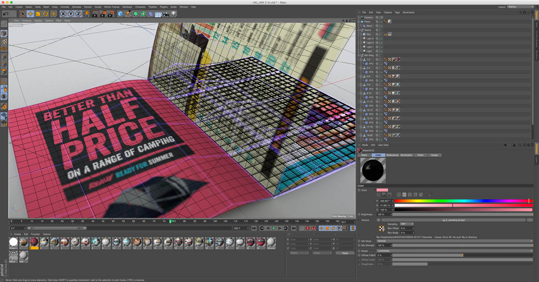Screen dimensions: 539x282
Task: Collapse the Mini Mag group
Action: [x=359, y=55]
